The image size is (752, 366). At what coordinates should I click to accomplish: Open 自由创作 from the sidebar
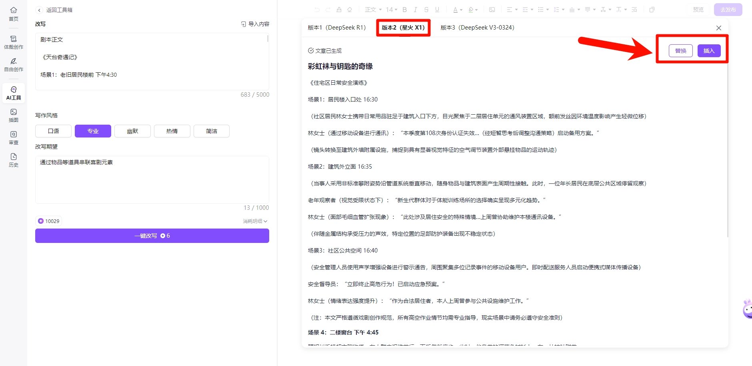(x=14, y=65)
